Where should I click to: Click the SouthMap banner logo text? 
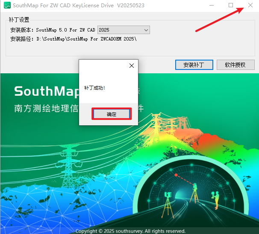click(47, 91)
